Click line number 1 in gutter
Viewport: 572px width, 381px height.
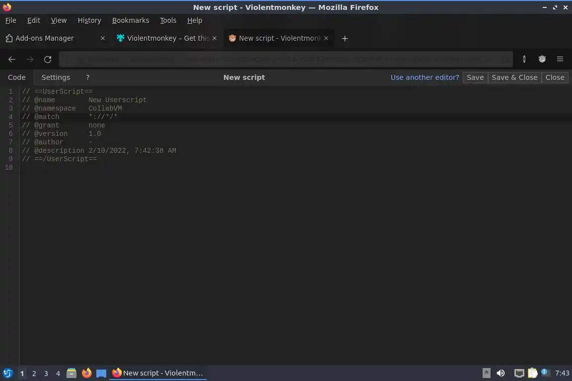(x=10, y=91)
